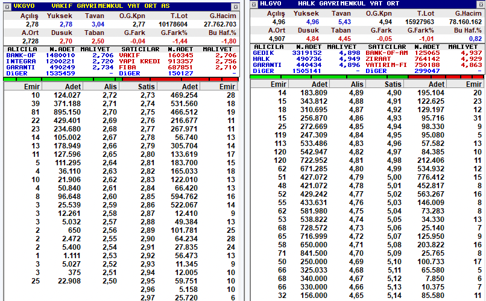Select the VKGYO Tavan value 3,04
The height and width of the screenshot is (301, 486).
[98, 25]
